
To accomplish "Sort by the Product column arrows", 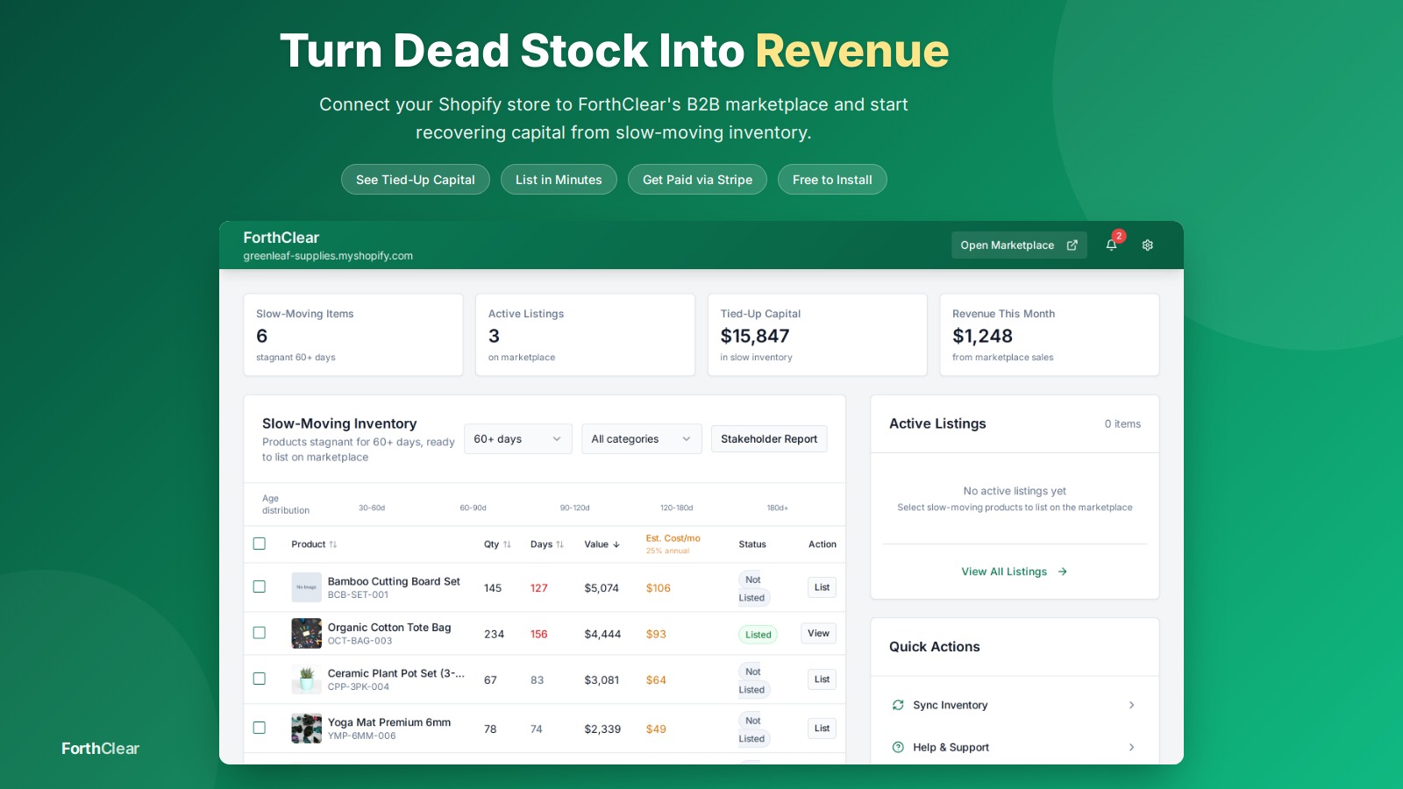I will pos(333,544).
